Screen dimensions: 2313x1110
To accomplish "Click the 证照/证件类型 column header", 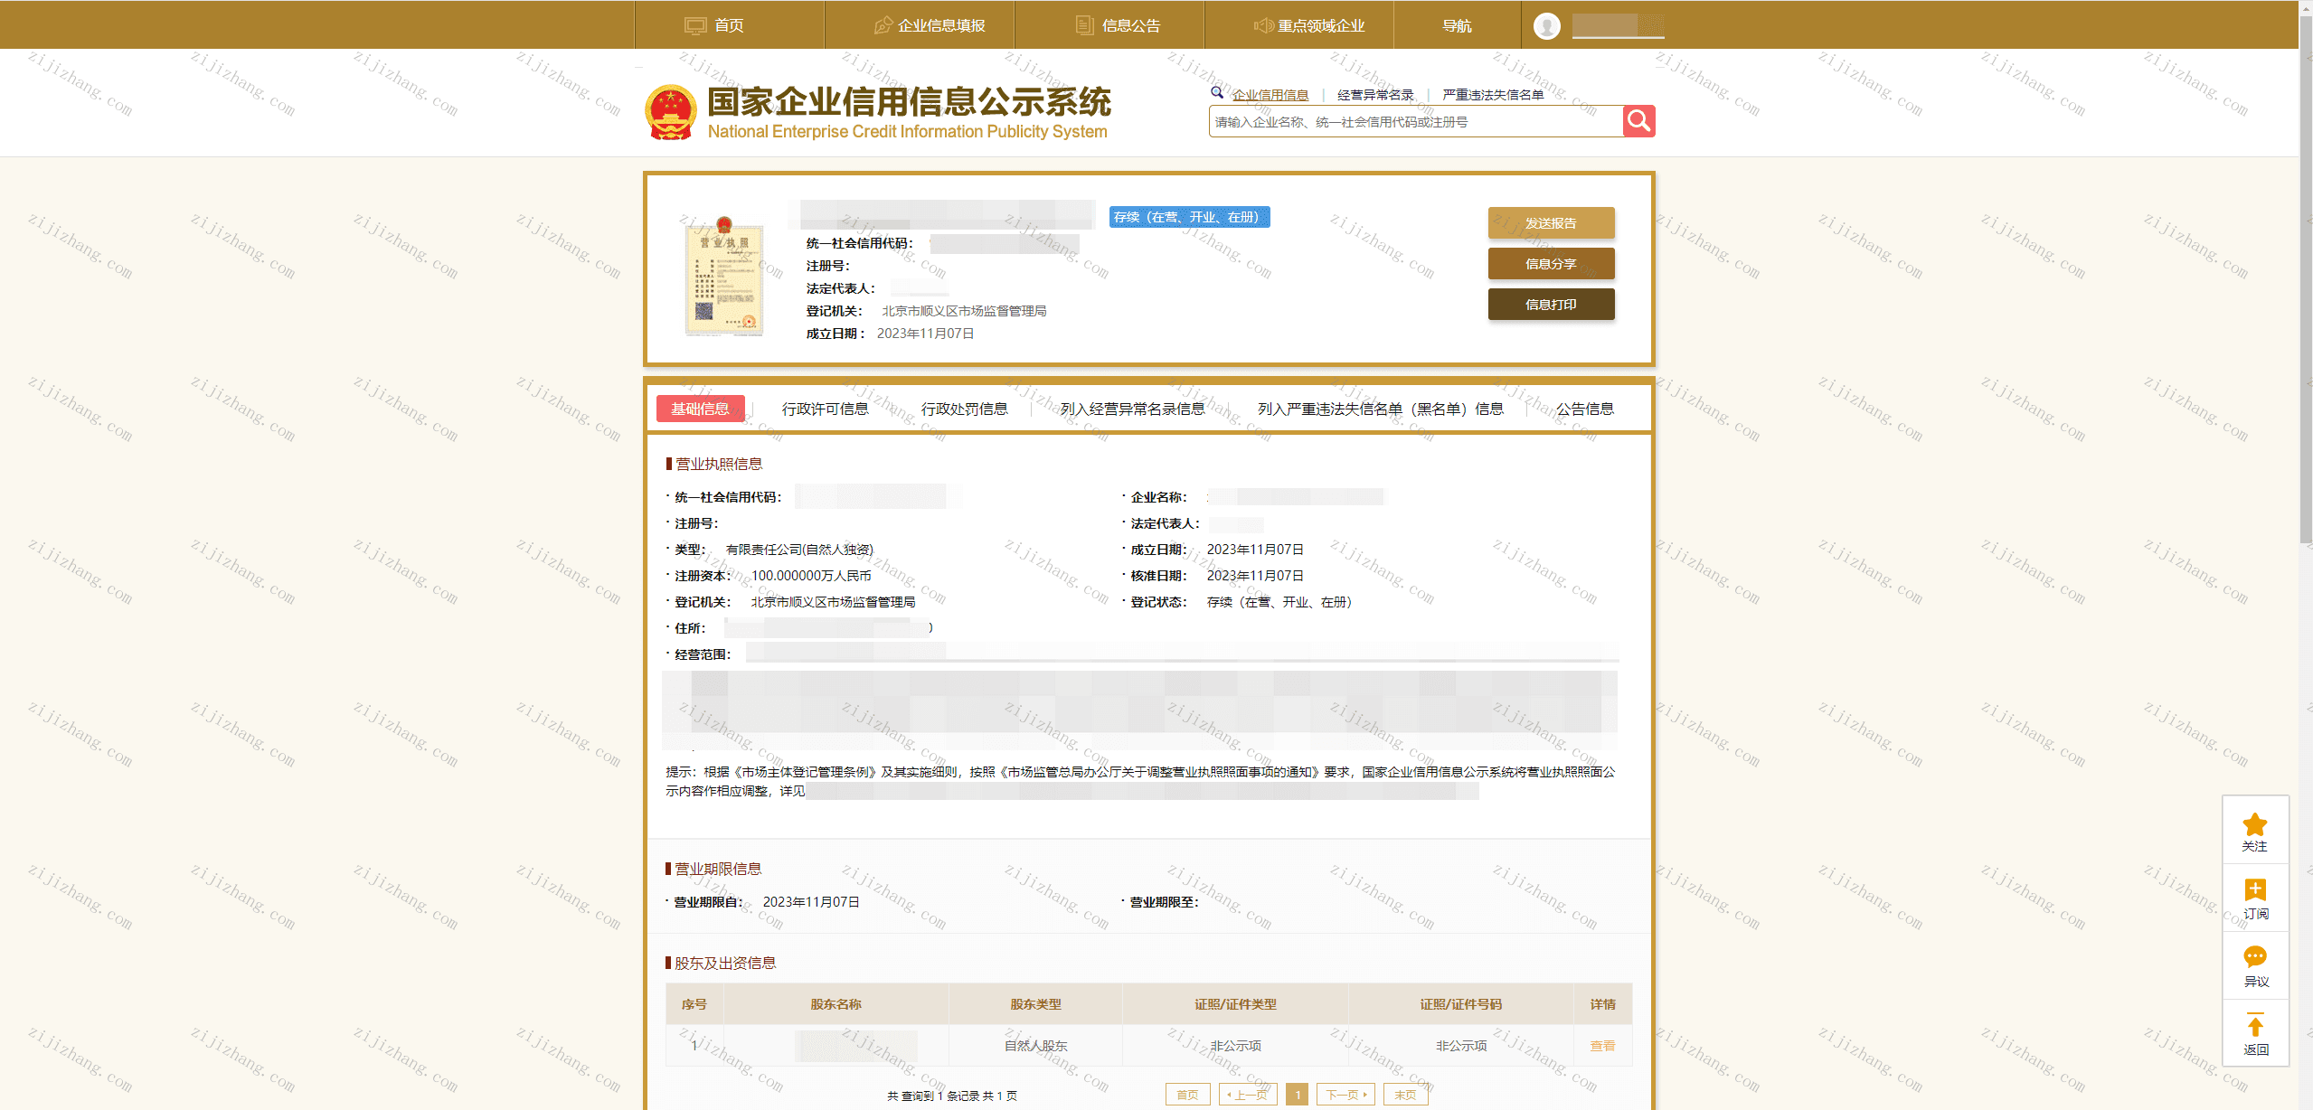I will pyautogui.click(x=1235, y=1004).
